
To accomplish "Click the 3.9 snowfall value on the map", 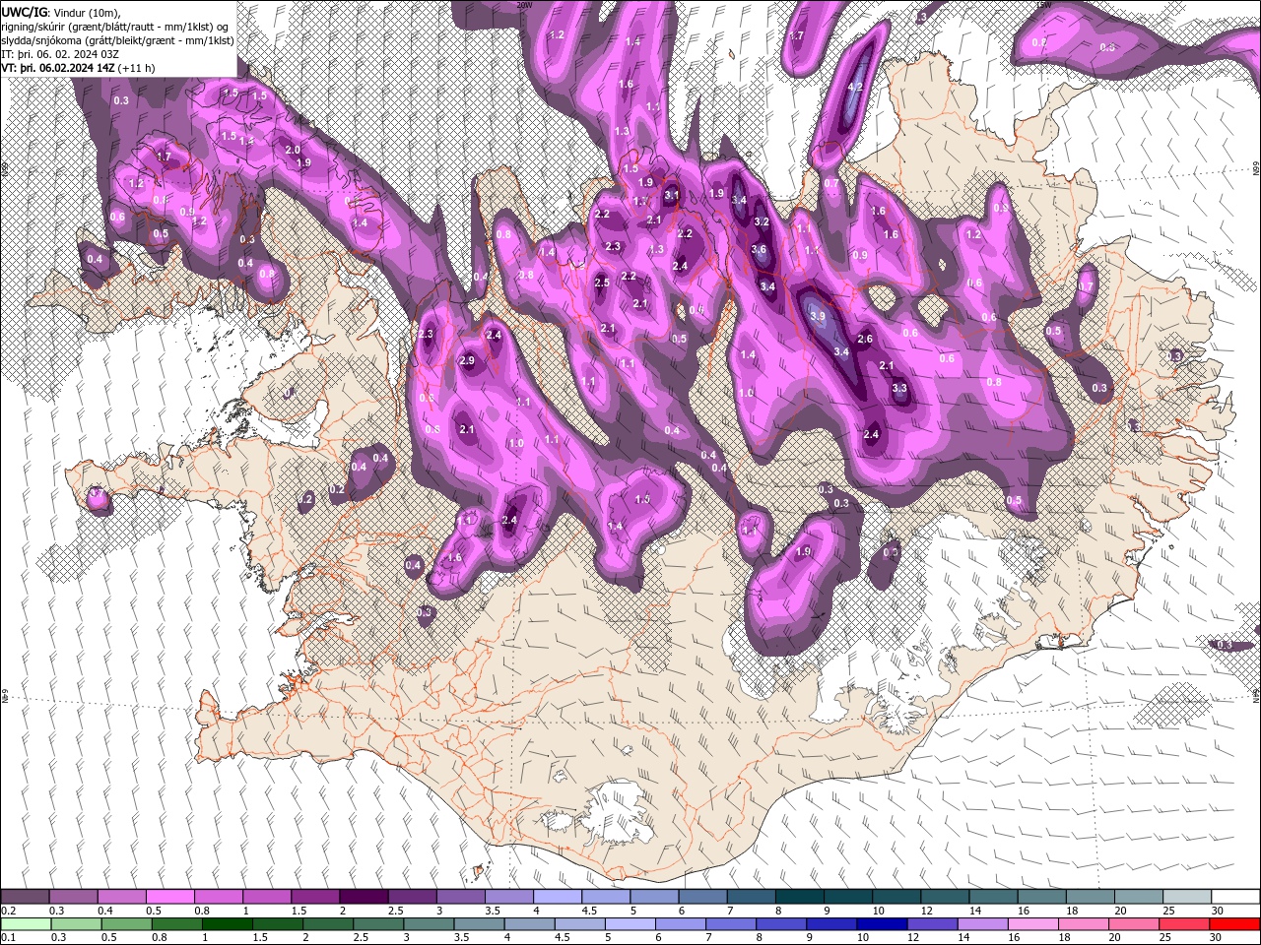I will 817,316.
